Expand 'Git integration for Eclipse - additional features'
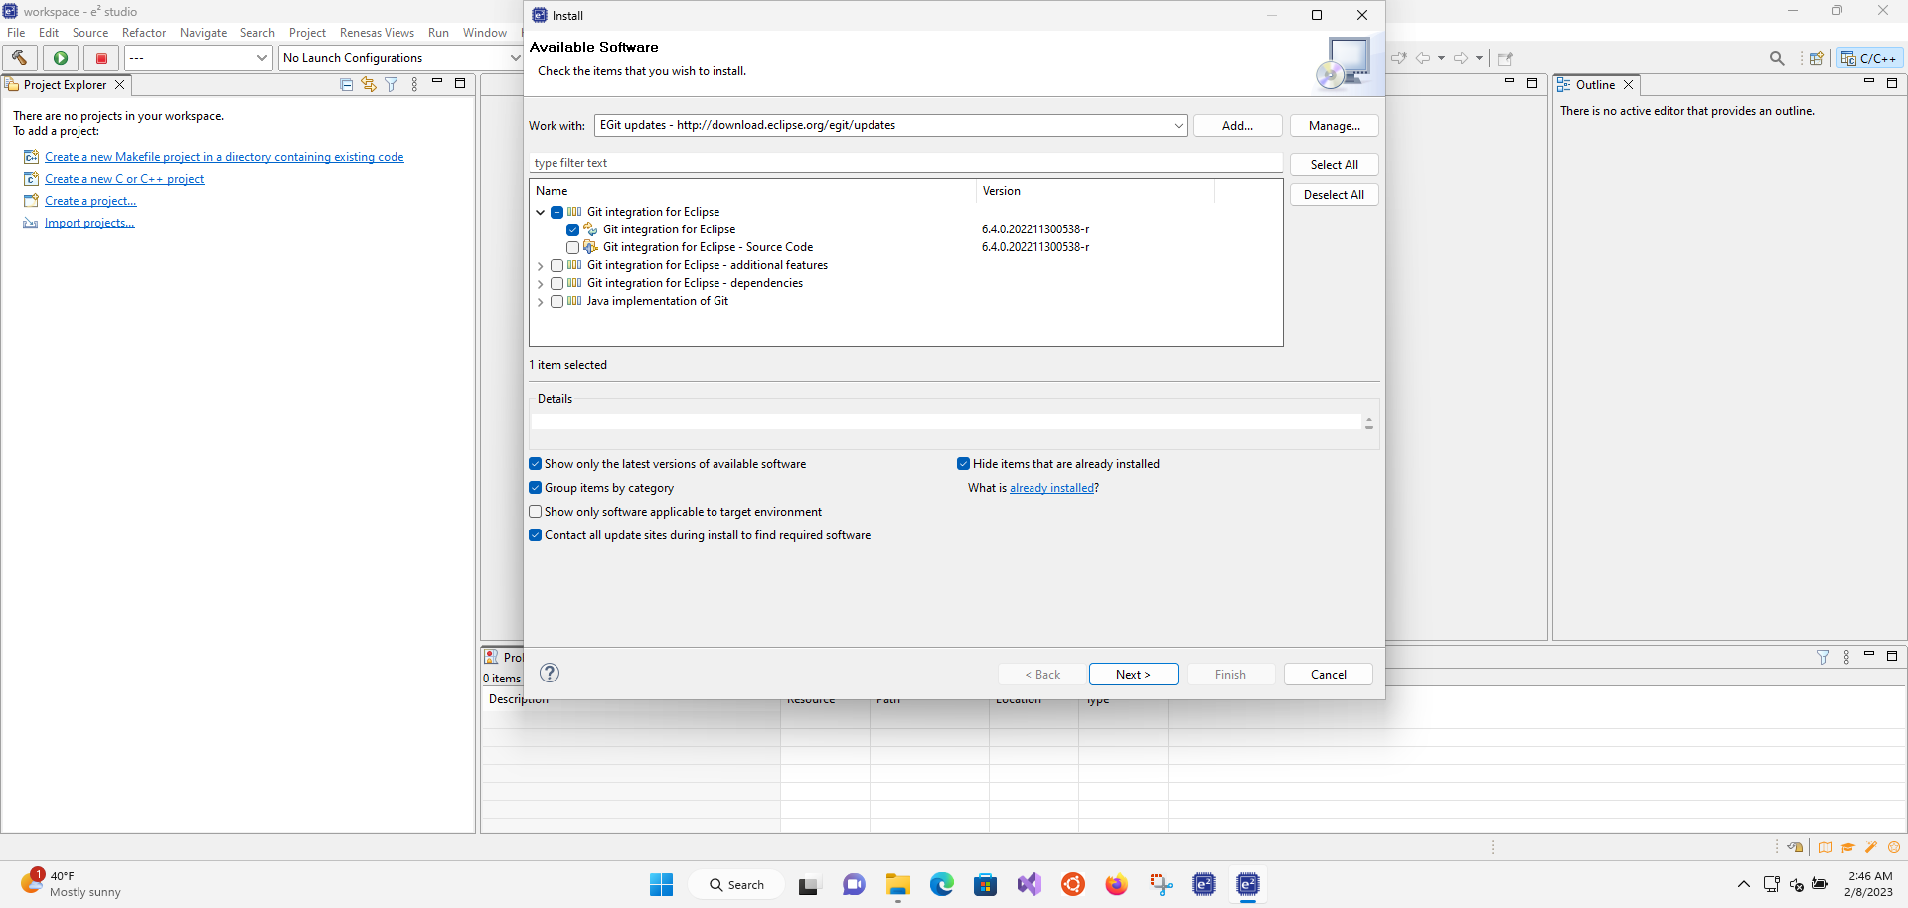Screen dimensions: 1908x908 (x=541, y=265)
